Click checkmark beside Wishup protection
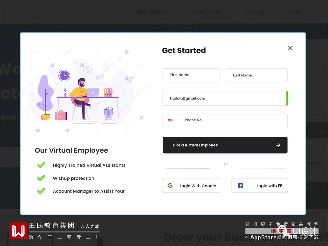 click(x=41, y=178)
